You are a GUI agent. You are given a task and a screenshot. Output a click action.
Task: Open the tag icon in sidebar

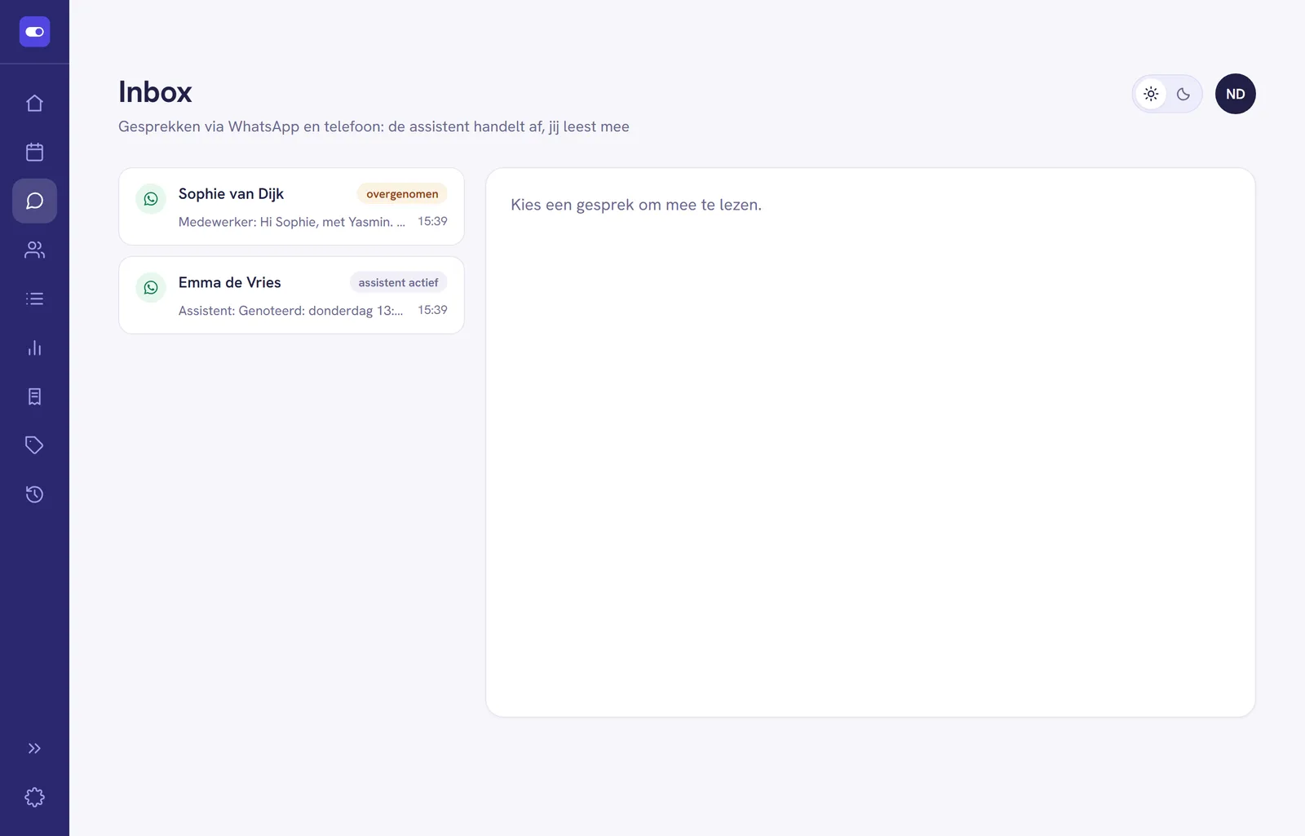34,445
